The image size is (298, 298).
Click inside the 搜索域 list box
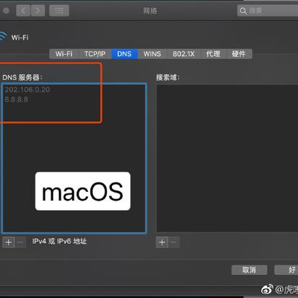click(227, 158)
